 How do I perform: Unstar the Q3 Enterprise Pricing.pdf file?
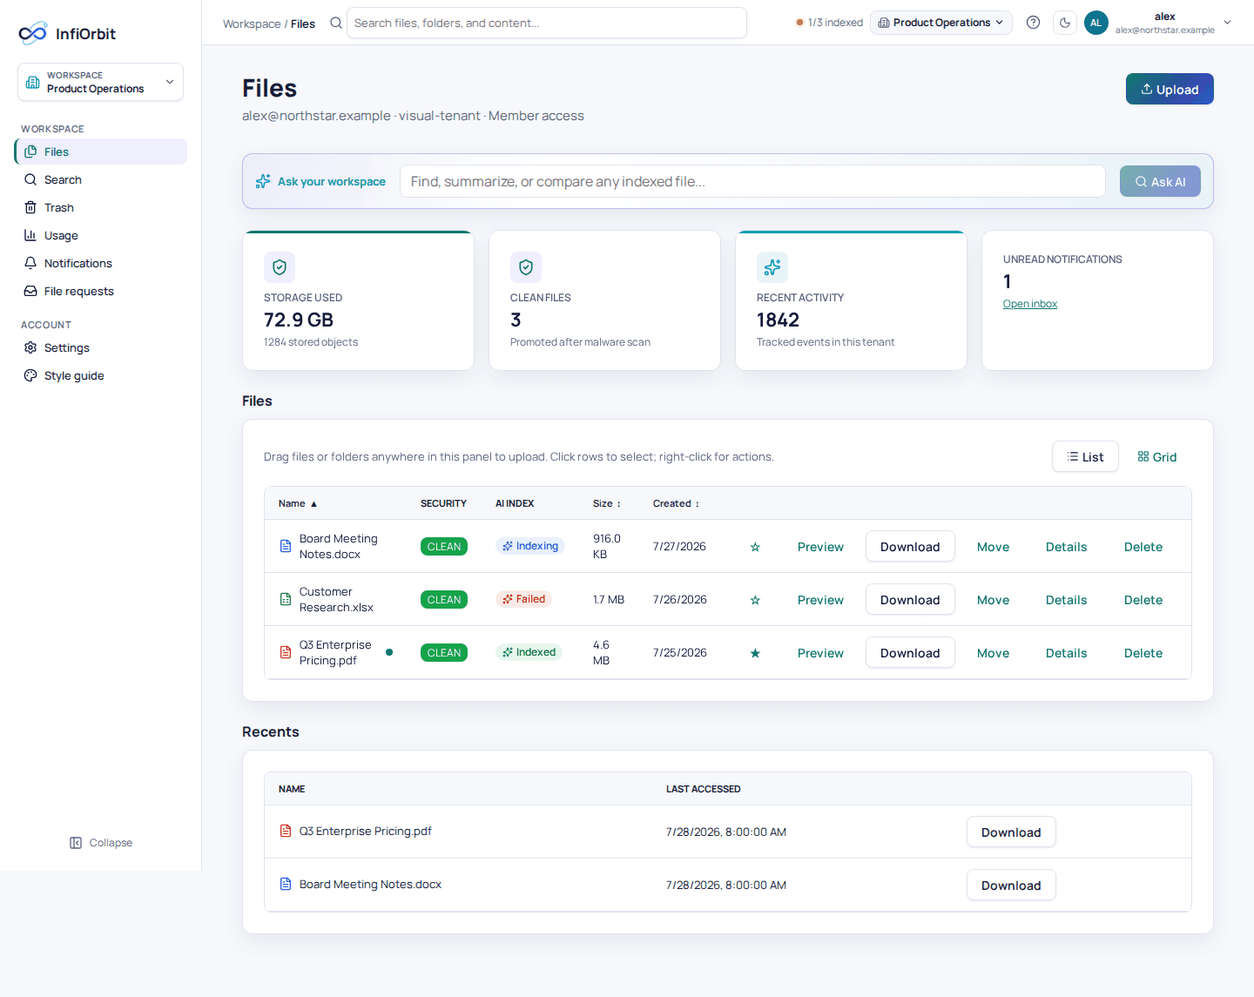click(755, 653)
